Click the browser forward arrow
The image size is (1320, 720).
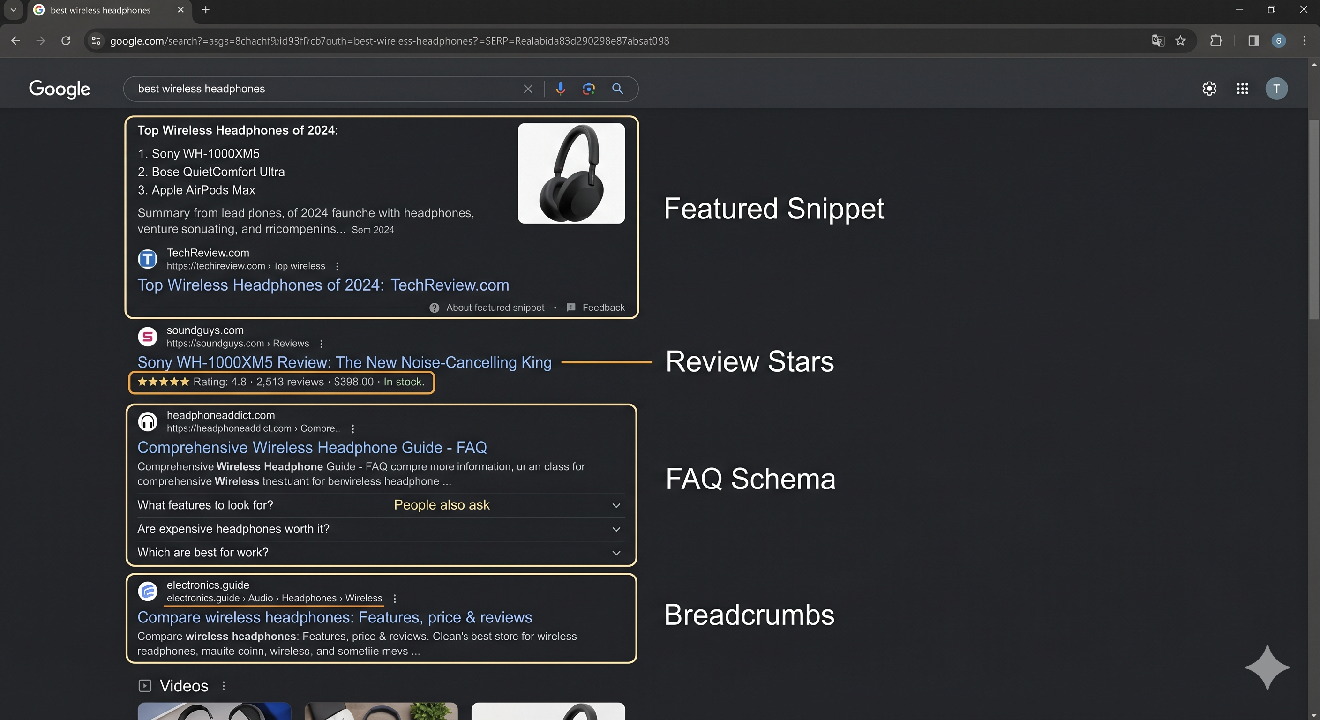[x=40, y=40]
